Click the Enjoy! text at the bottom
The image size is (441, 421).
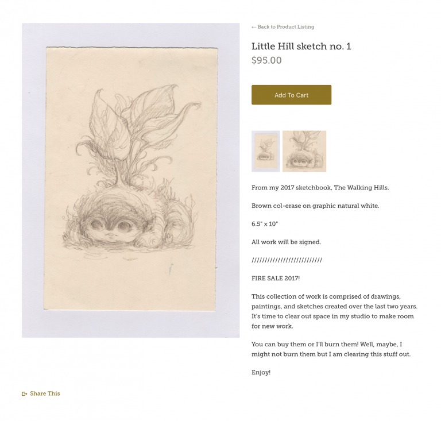point(261,373)
